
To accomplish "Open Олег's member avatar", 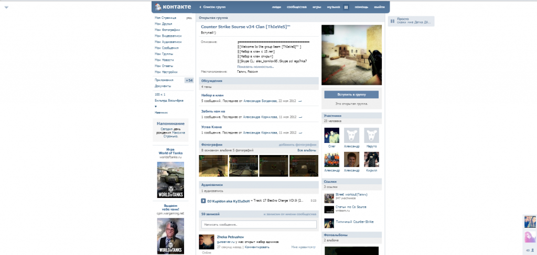I will click(x=331, y=135).
